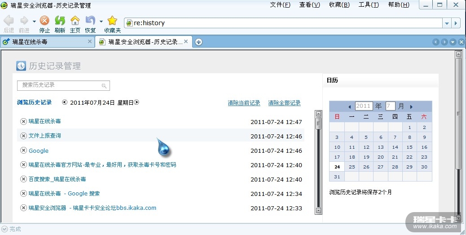The image size is (466, 235).
Task: Click the 浏览历史记录 heading text
Action: 35,102
